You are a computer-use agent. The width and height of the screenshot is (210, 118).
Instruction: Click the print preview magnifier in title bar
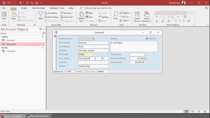(x=32, y=3)
